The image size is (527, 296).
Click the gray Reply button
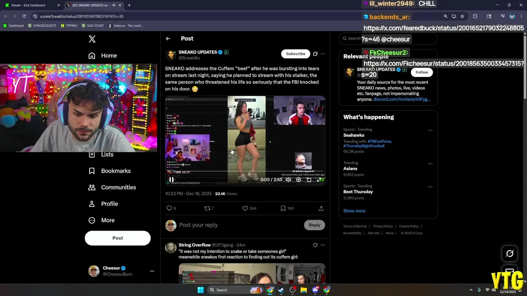pos(315,225)
